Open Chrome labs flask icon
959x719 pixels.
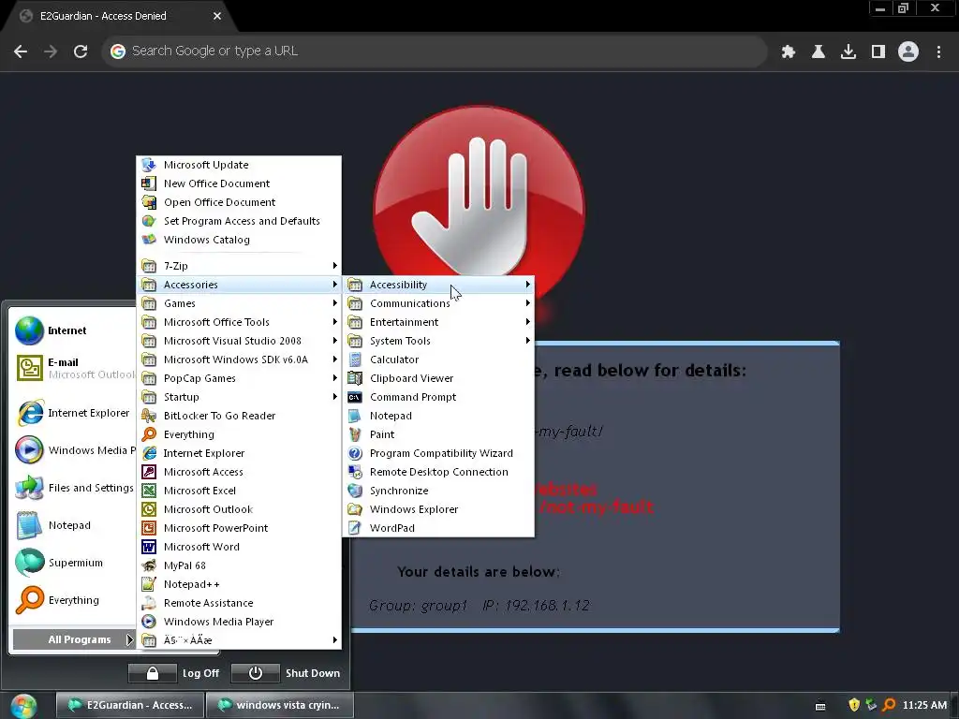(x=819, y=51)
